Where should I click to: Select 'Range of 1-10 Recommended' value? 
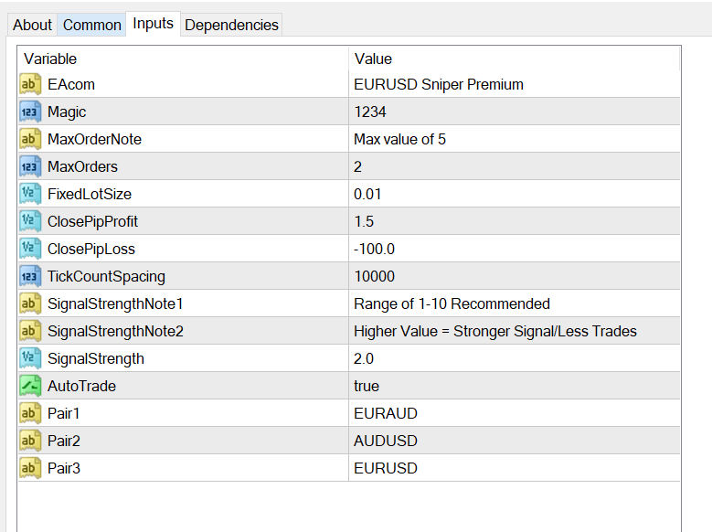point(515,303)
